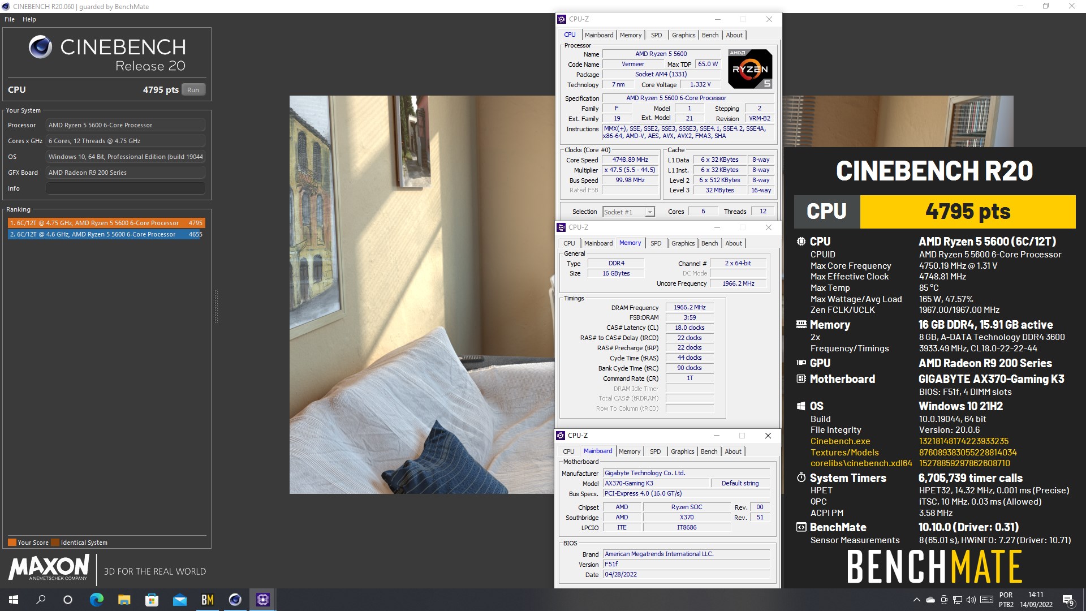The width and height of the screenshot is (1086, 611).
Task: Show hidden system tray icons
Action: pos(916,600)
